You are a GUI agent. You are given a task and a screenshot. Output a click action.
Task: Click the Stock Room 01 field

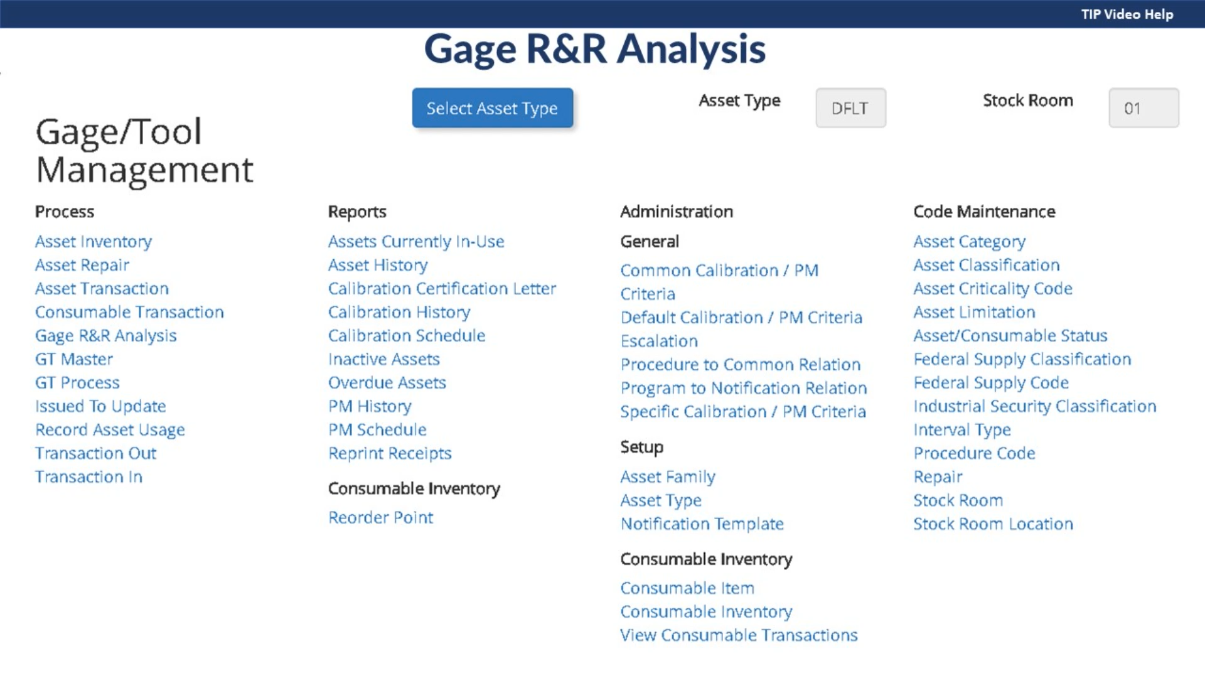1143,108
